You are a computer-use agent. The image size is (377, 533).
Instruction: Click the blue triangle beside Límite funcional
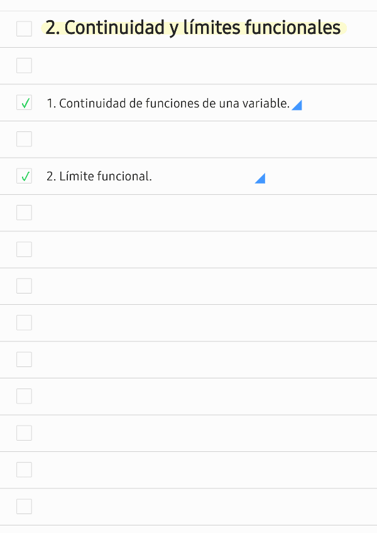(260, 179)
